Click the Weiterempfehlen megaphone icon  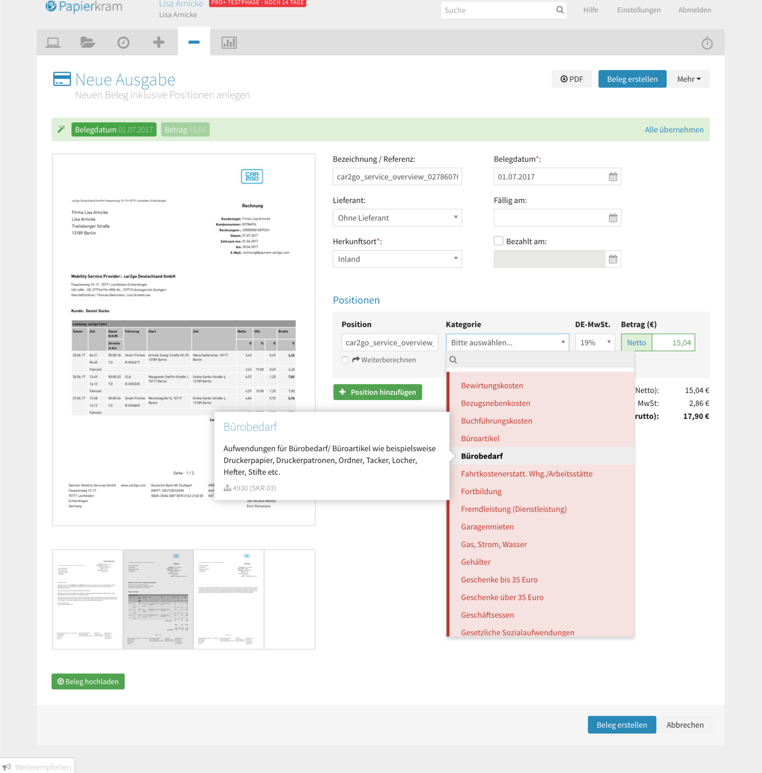6,767
